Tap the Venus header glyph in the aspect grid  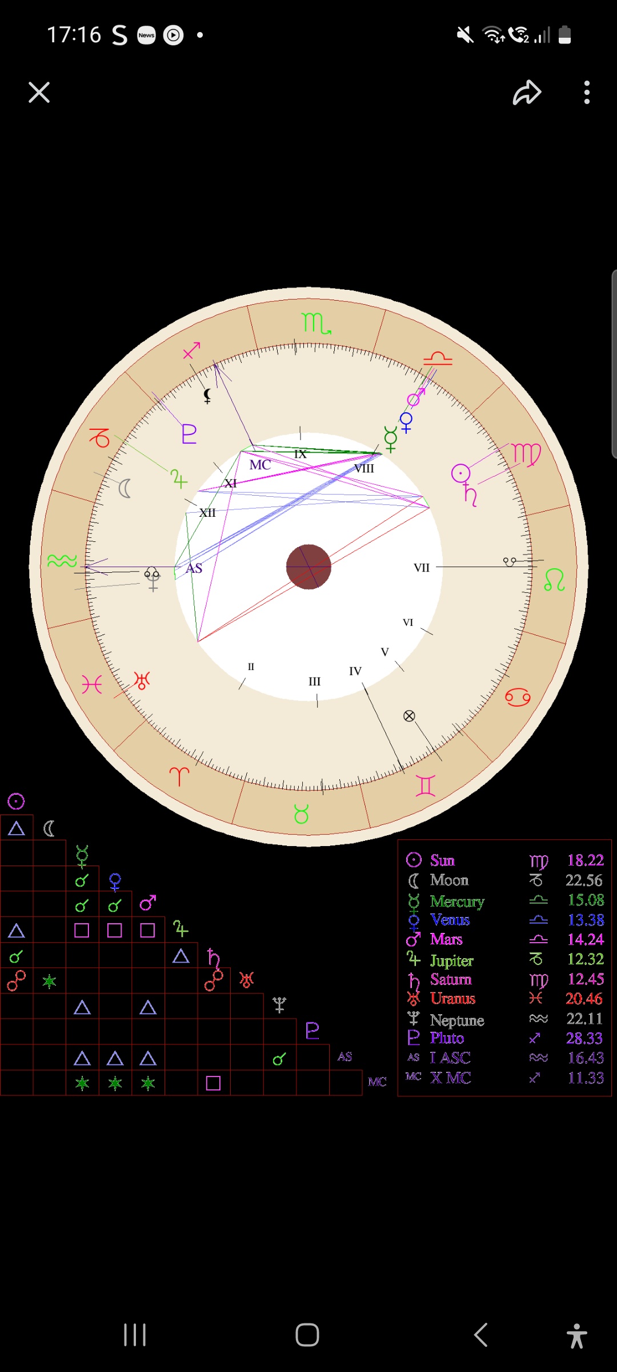point(115,882)
